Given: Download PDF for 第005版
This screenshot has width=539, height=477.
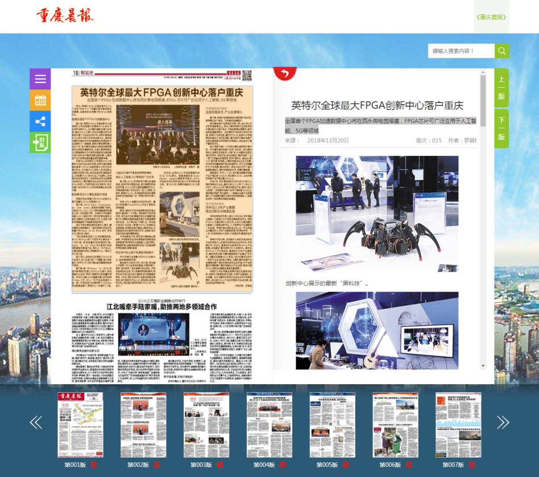Looking at the screenshot, I should click(346, 464).
